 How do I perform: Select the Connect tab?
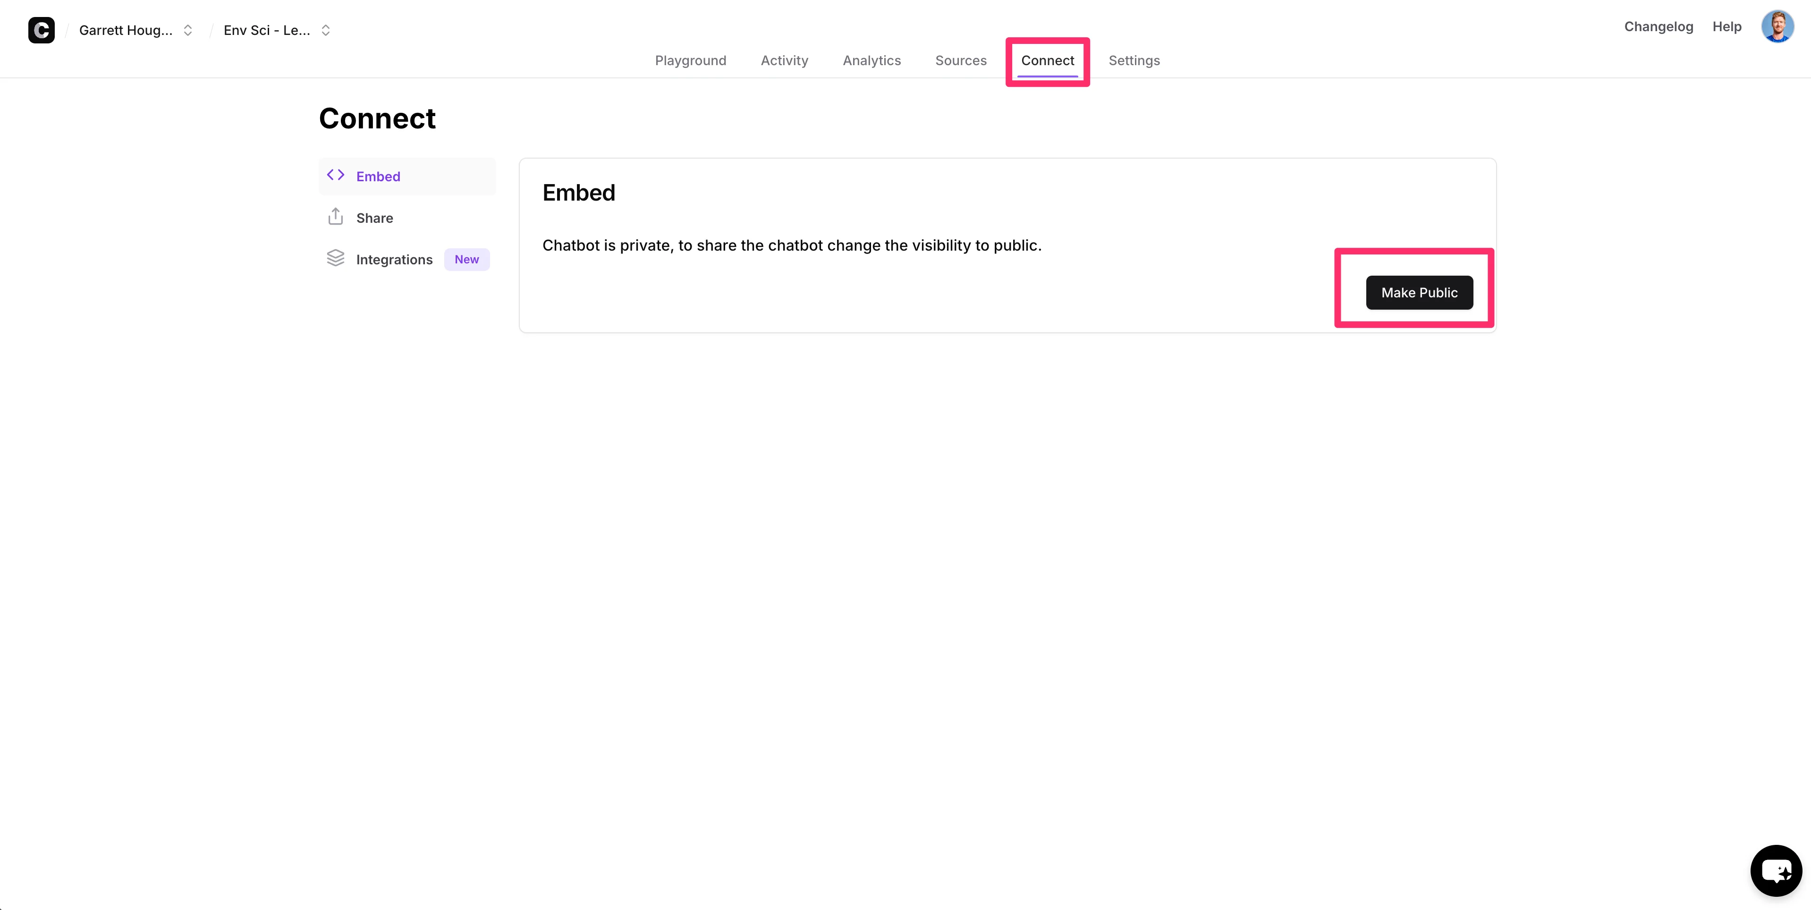(x=1047, y=60)
